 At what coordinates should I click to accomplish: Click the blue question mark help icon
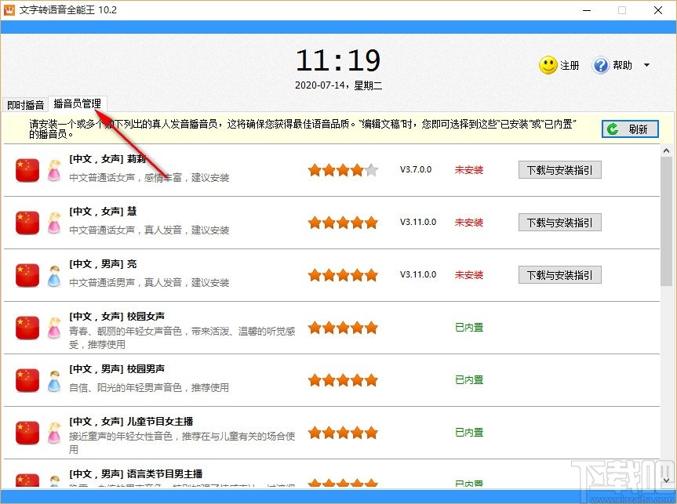pyautogui.click(x=601, y=65)
